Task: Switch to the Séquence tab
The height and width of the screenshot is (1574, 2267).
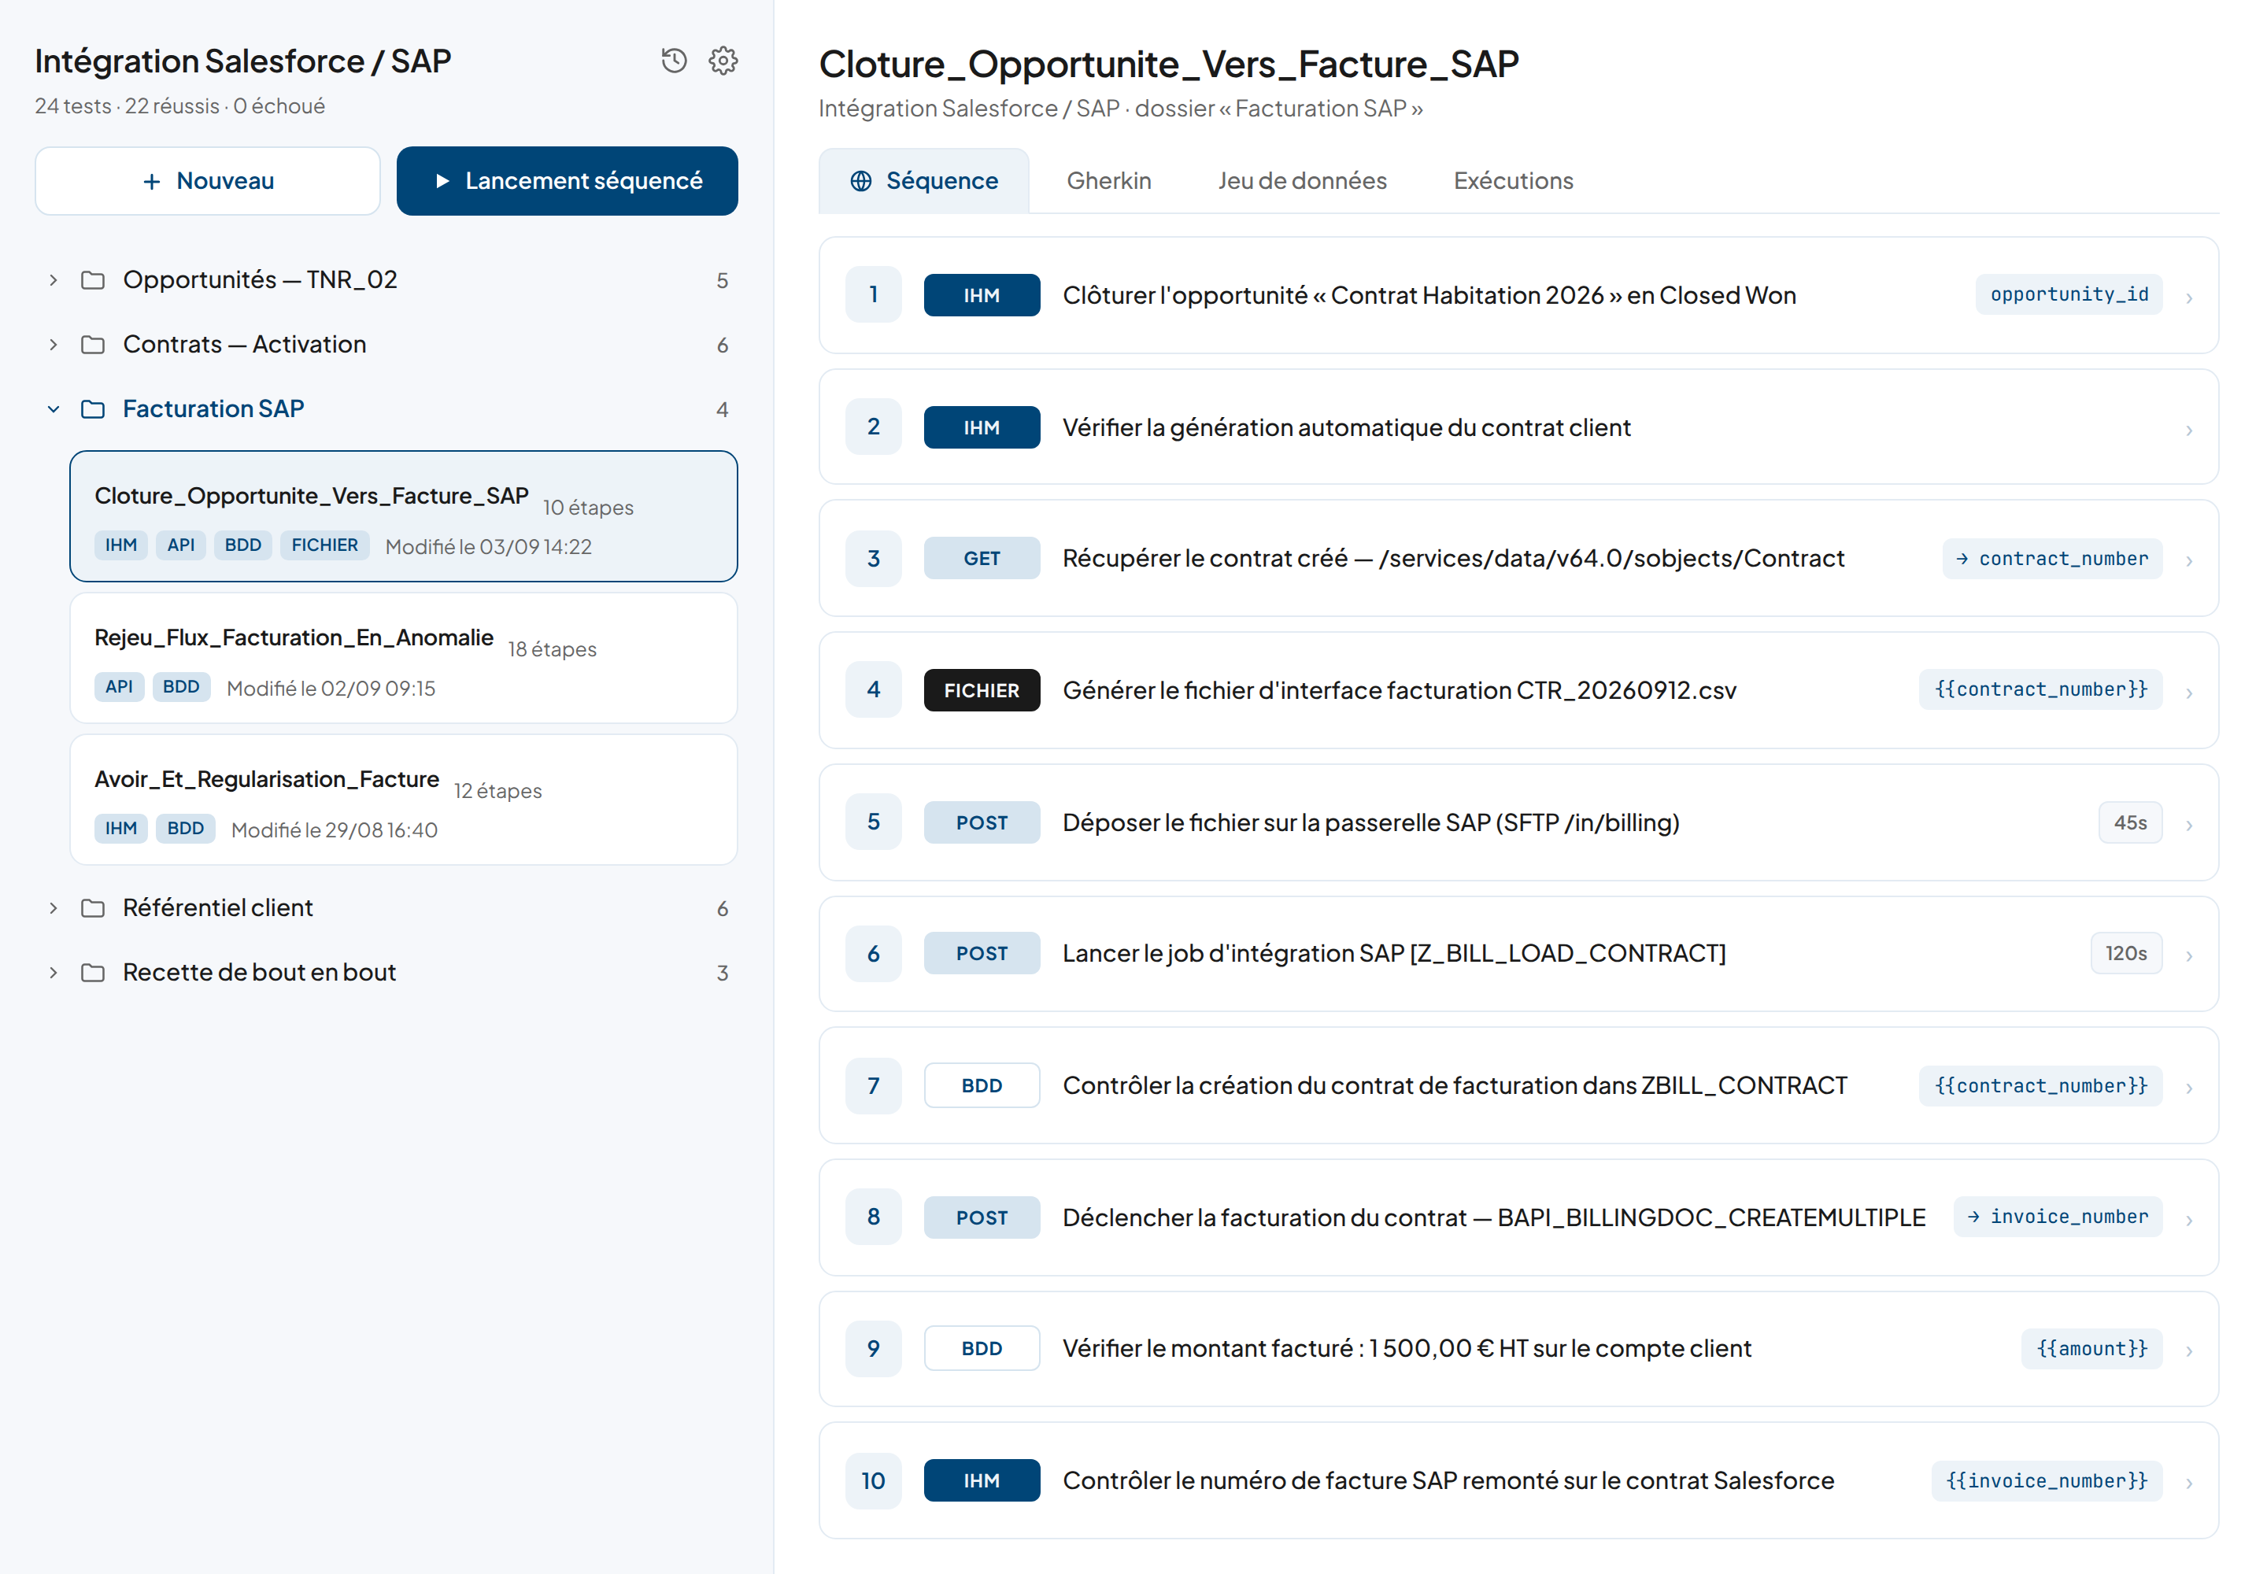Action: click(x=923, y=180)
